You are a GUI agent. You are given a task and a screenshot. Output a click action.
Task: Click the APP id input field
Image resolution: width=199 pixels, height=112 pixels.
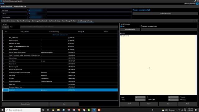pyautogui.click(x=80, y=14)
